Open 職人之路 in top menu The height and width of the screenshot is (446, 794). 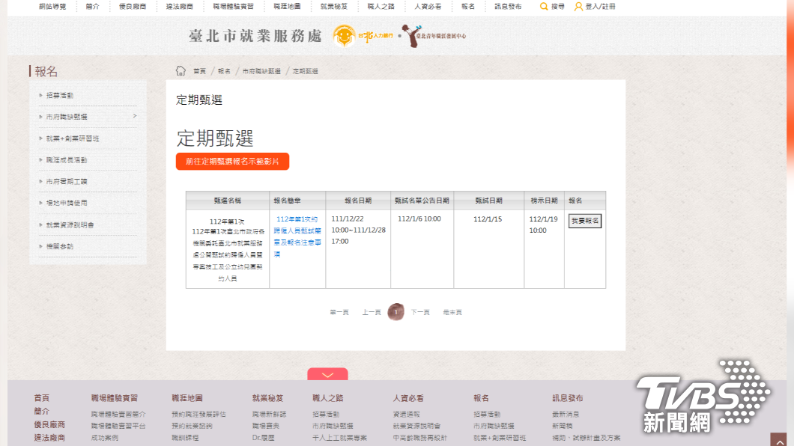381,7
